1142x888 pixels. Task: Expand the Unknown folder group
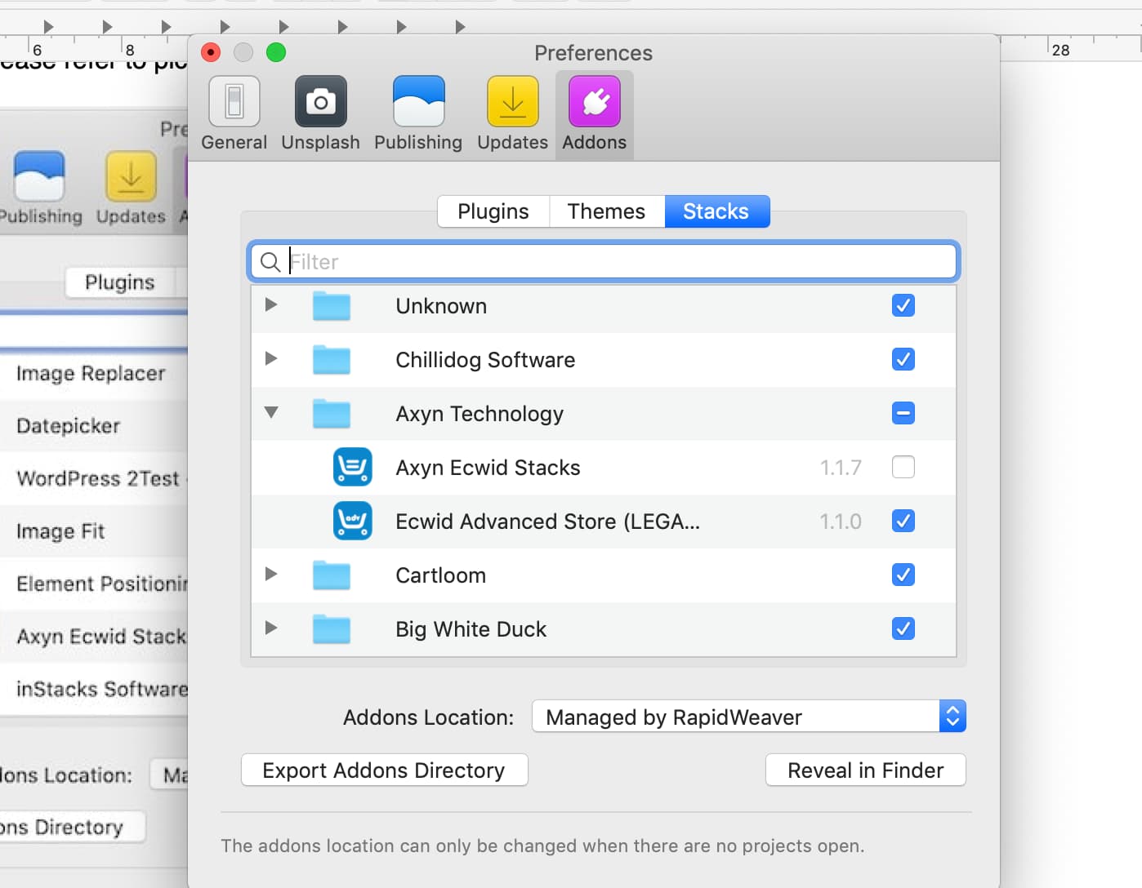(271, 304)
